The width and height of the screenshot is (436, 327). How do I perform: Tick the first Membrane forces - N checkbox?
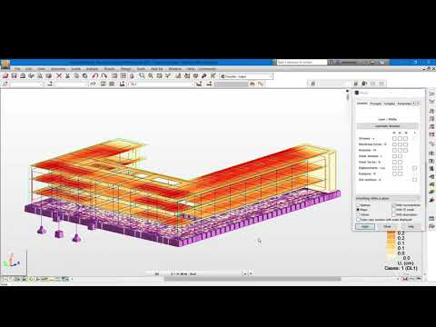click(394, 144)
